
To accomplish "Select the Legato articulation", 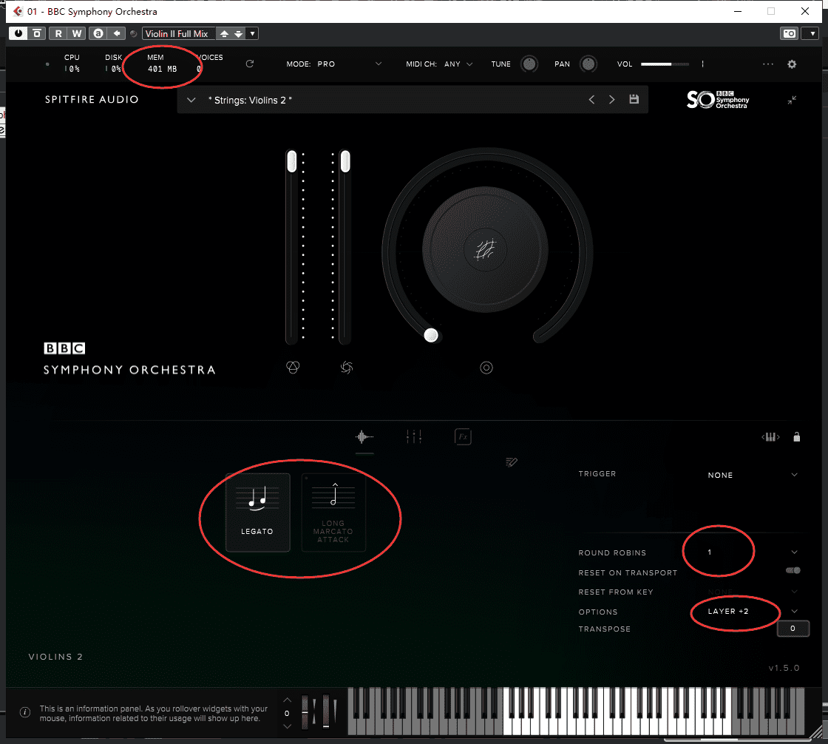I will click(257, 513).
